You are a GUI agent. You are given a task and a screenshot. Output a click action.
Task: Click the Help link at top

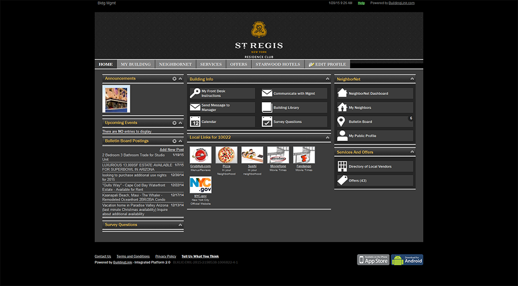(x=361, y=3)
